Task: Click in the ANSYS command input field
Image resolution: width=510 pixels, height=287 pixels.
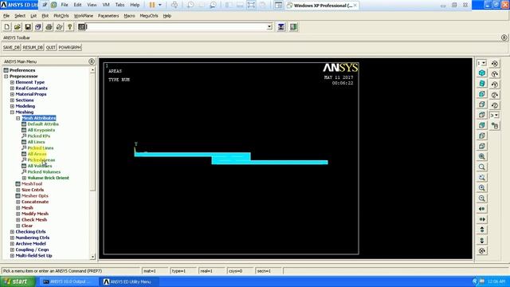Action: [x=176, y=27]
